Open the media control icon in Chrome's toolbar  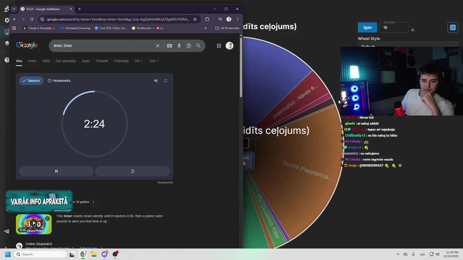pyautogui.click(x=220, y=19)
